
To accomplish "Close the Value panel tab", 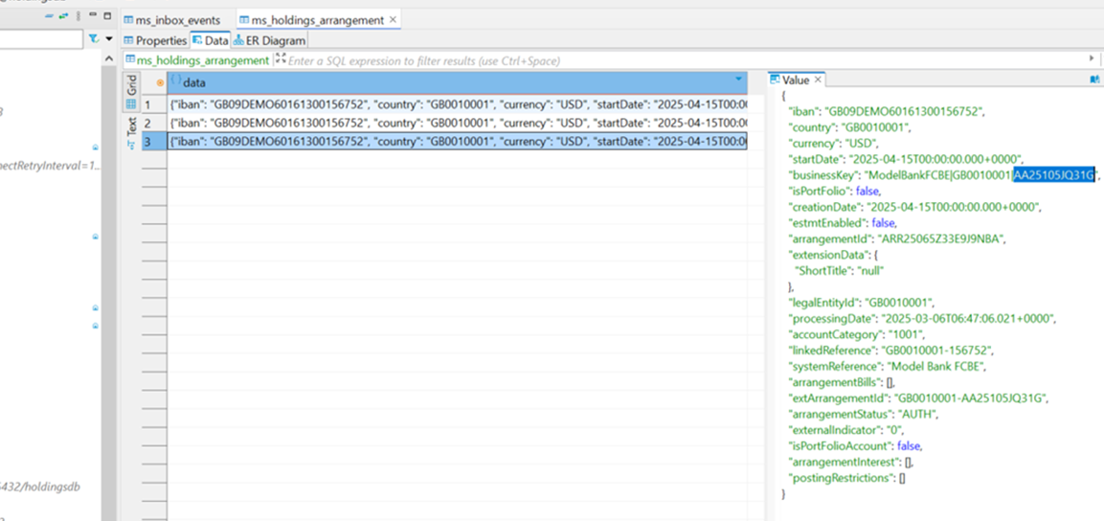I will (x=819, y=80).
